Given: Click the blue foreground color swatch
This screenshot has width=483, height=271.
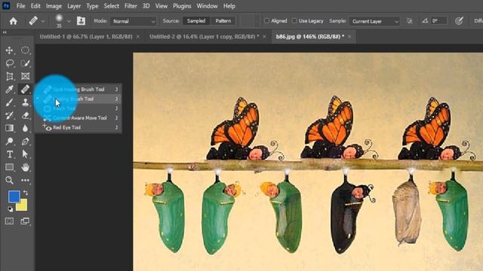Looking at the screenshot, I should point(14,196).
